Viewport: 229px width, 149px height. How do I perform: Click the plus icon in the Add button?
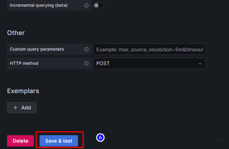[x=16, y=108]
